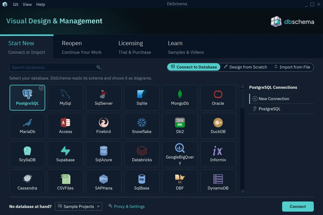Switch to the Start New tab
Viewport: 323px width, 215px height.
point(26,47)
